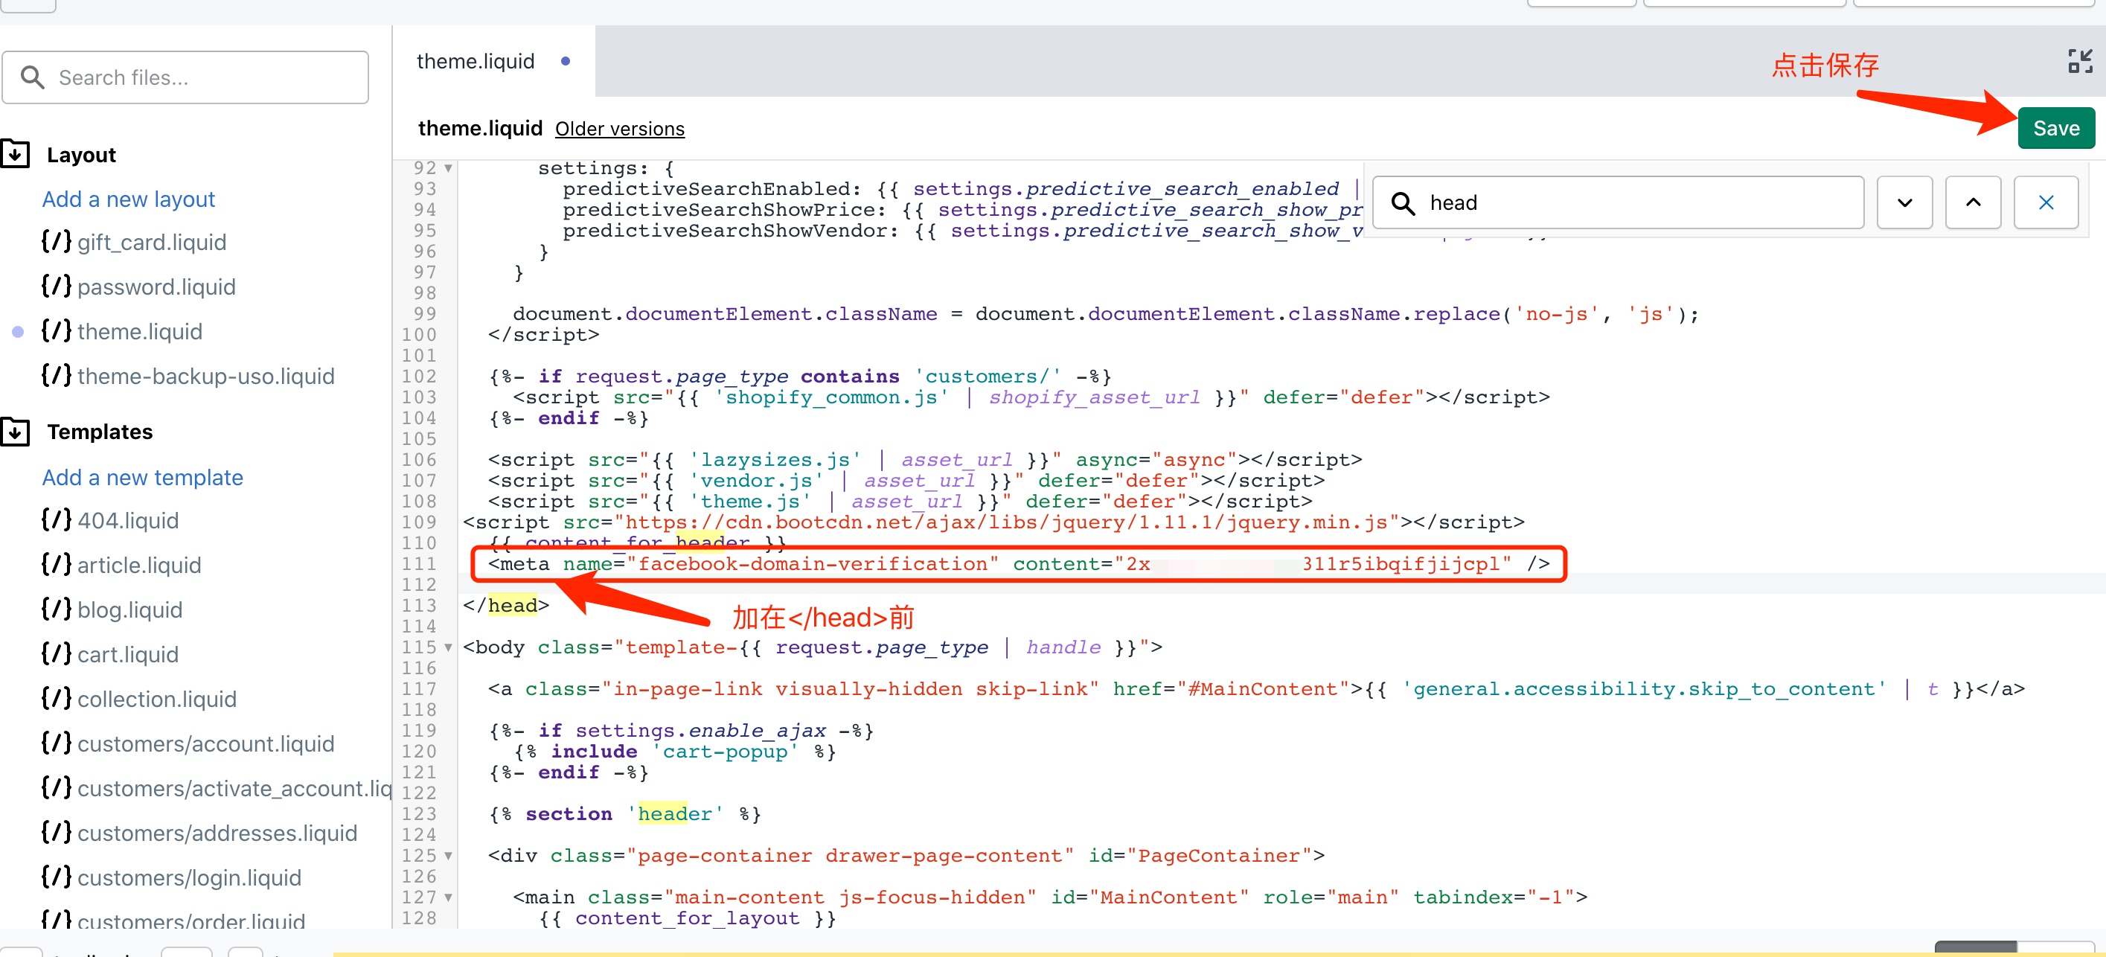Image resolution: width=2106 pixels, height=957 pixels.
Task: Click the unsaved-changes dot on theme.liquid tab
Action: (x=565, y=61)
